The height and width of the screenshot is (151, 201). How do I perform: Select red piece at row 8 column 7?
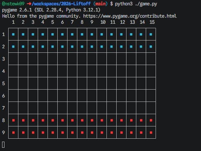coord(72,120)
